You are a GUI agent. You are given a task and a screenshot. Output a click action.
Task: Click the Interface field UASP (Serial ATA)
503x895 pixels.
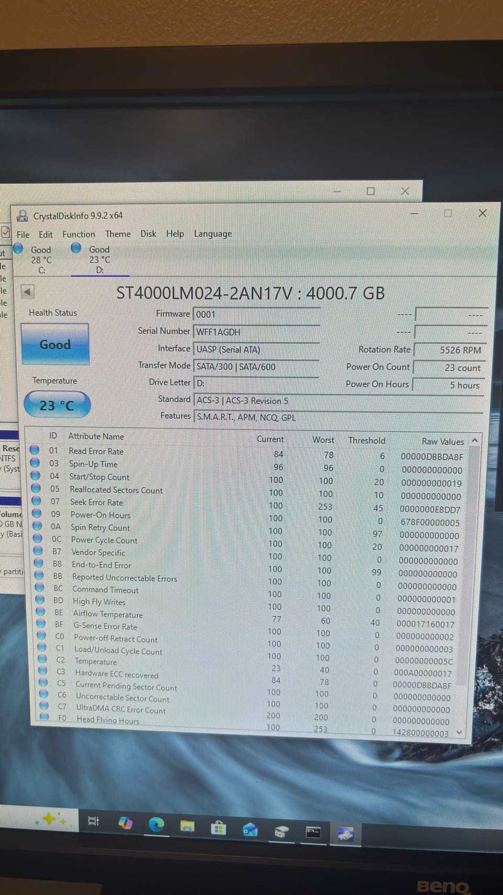256,350
